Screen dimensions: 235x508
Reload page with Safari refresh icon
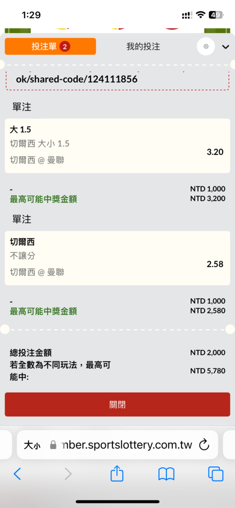[x=204, y=445]
